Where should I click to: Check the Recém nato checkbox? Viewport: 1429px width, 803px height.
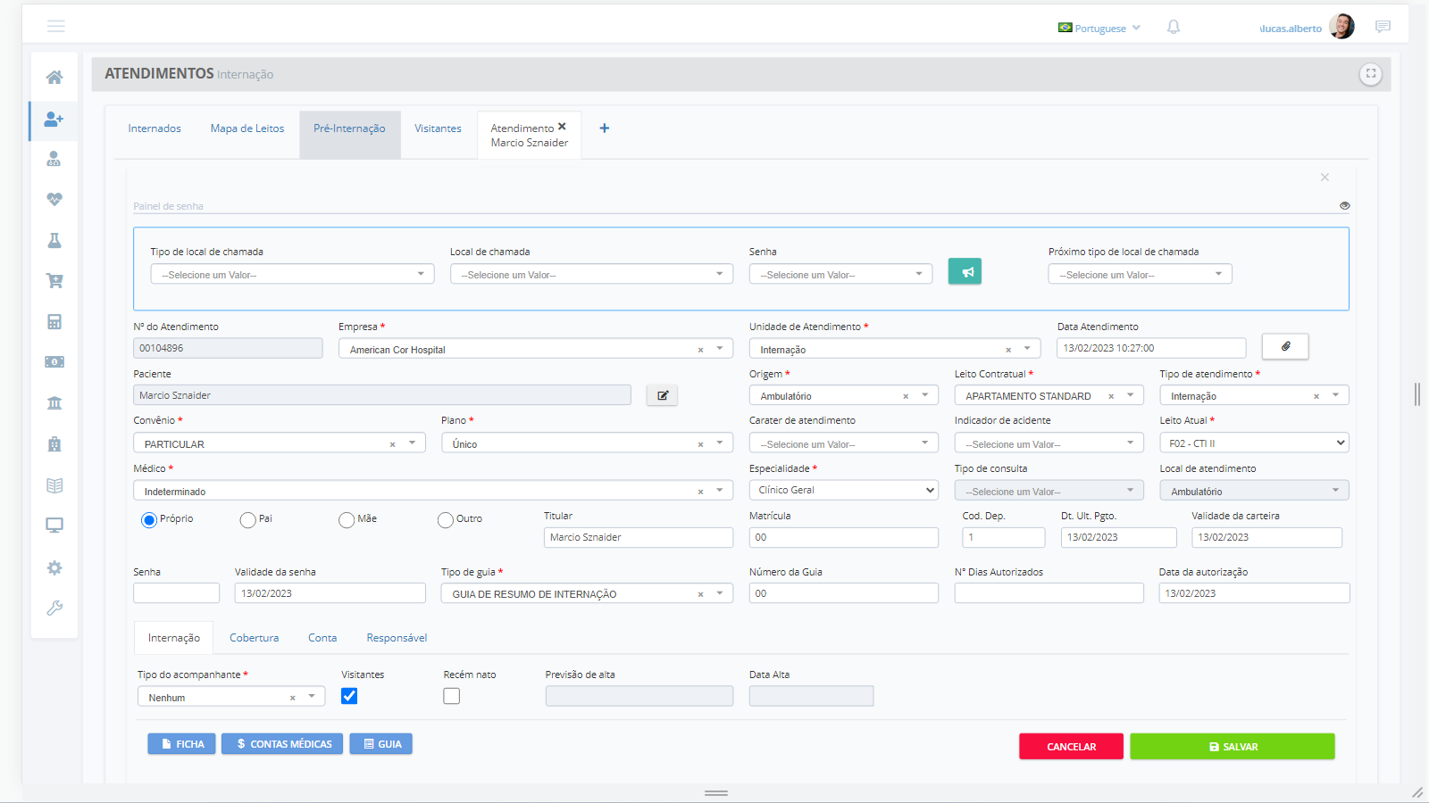(452, 696)
